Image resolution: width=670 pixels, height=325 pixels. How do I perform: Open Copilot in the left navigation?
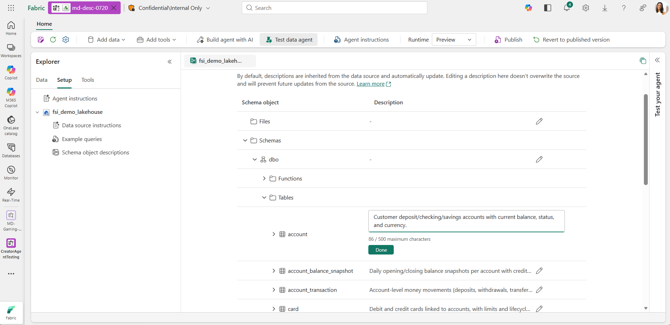click(x=11, y=73)
